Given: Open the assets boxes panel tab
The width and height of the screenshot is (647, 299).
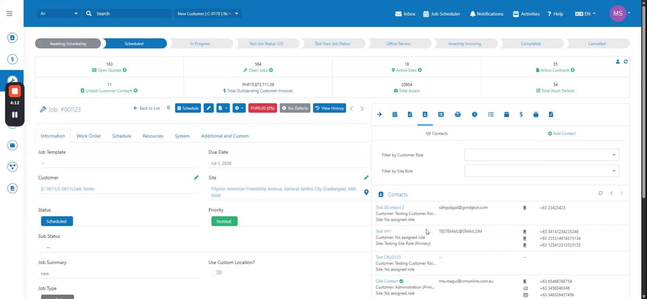Looking at the screenshot, I should pyautogui.click(x=458, y=114).
